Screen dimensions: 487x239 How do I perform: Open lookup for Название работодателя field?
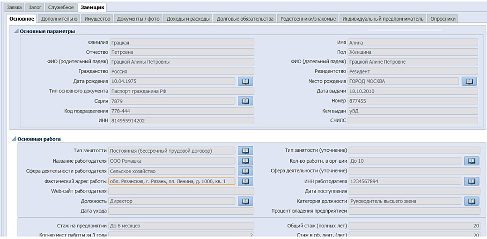[245, 161]
